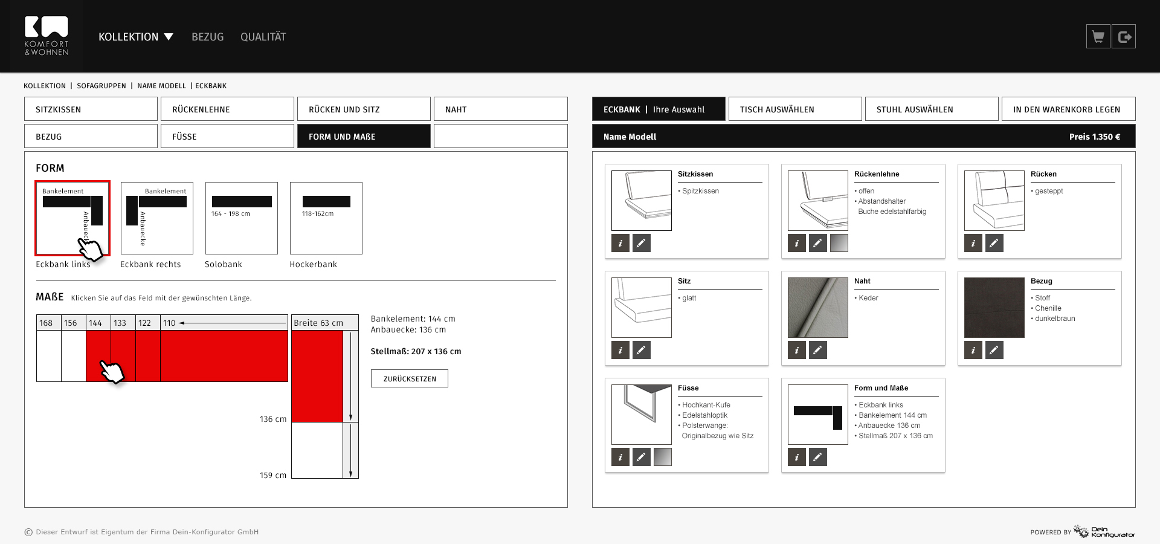The width and height of the screenshot is (1160, 544).
Task: Click IN DEN WARENKORB LEGEN button
Action: point(1068,109)
